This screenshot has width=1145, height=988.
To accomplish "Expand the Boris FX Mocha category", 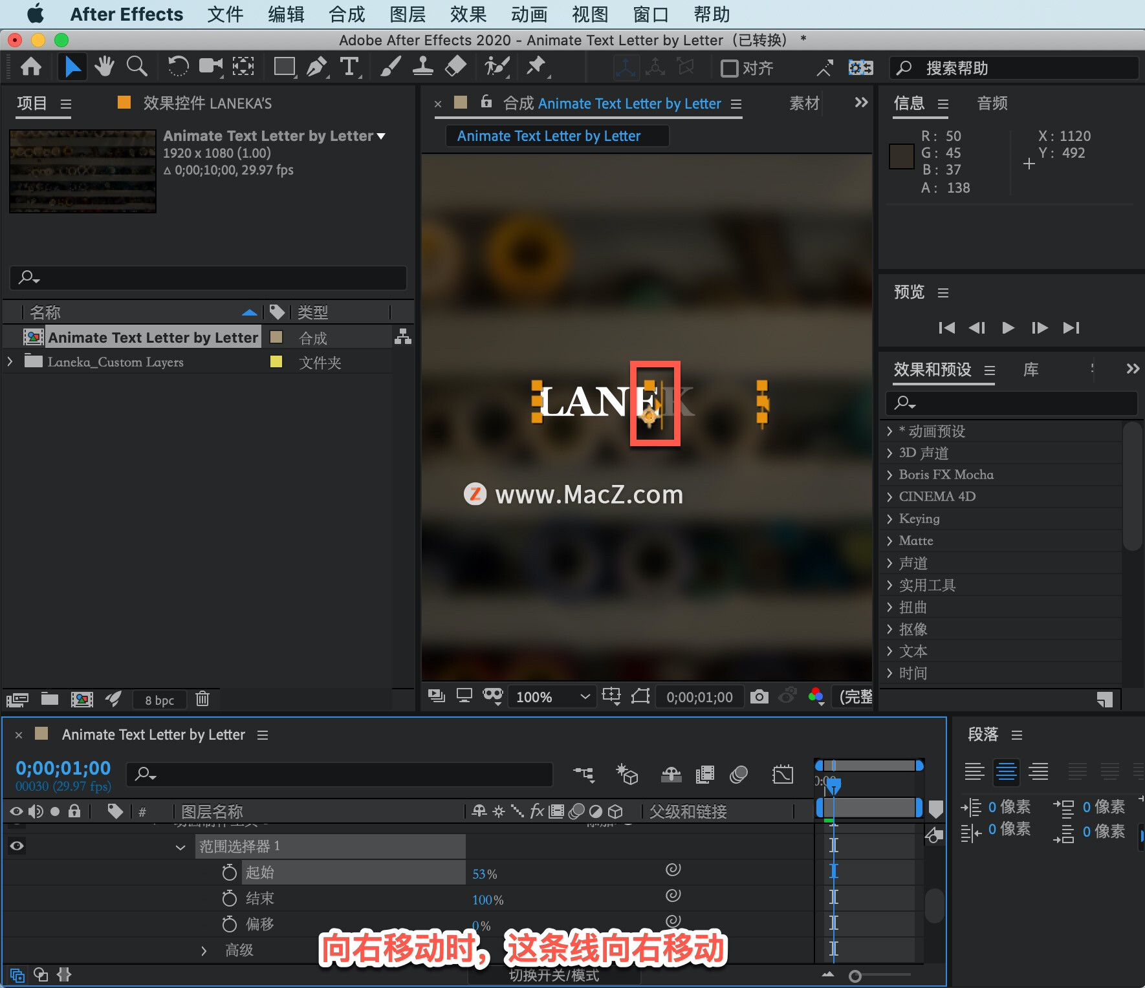I will 889,475.
